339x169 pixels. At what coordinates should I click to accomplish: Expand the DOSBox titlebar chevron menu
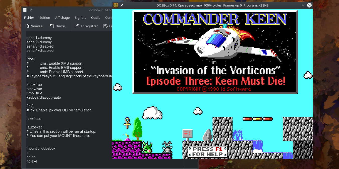303,5
